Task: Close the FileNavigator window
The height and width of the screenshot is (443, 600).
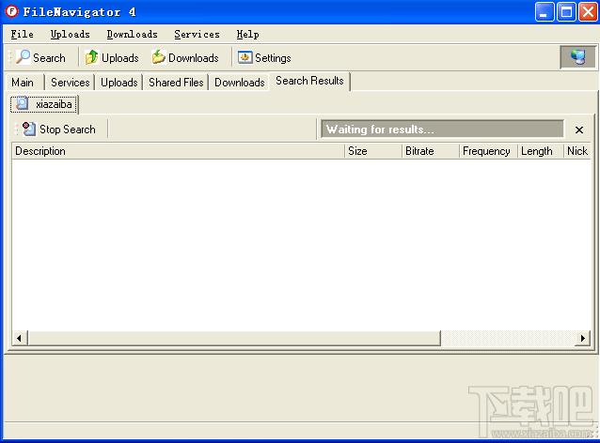Action: 589,12
